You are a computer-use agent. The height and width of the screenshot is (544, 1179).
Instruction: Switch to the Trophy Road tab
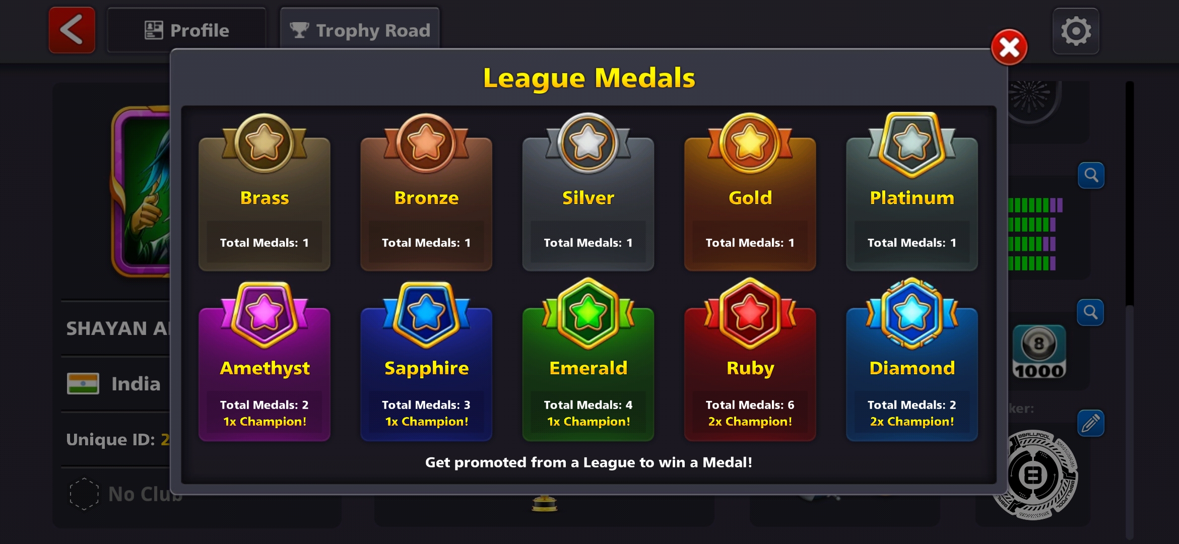(360, 30)
